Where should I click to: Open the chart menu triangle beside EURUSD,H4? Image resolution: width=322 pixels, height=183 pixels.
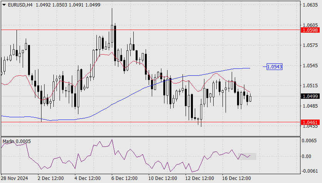pyautogui.click(x=4, y=5)
